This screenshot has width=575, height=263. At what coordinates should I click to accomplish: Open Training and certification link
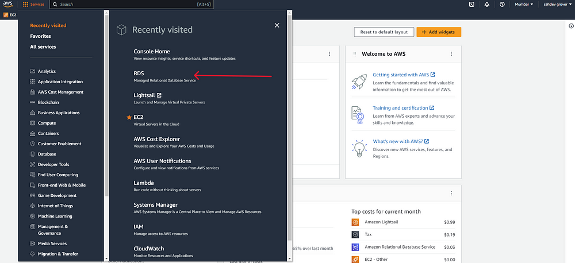(x=404, y=108)
